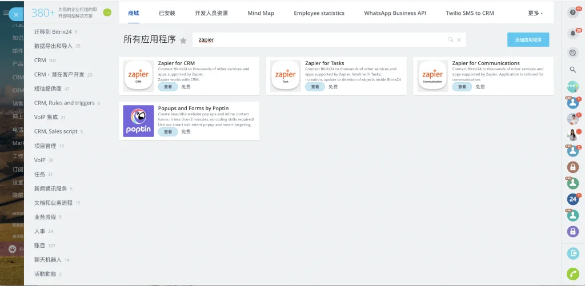Click the favorites star next to 所有应用程序
This screenshot has height=286, width=585.
tap(183, 41)
